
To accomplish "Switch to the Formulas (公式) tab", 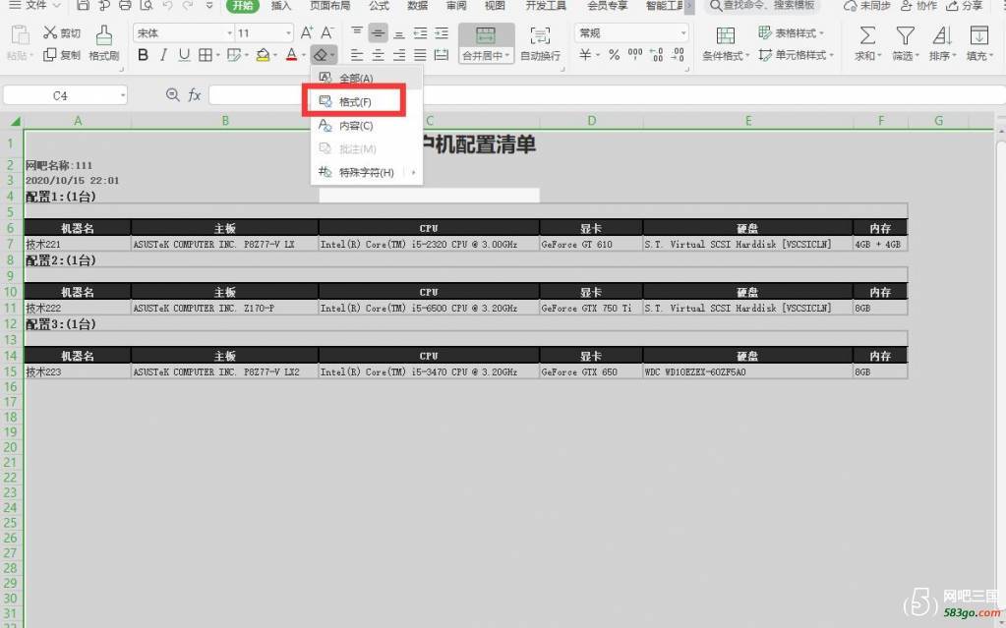I will [379, 5].
